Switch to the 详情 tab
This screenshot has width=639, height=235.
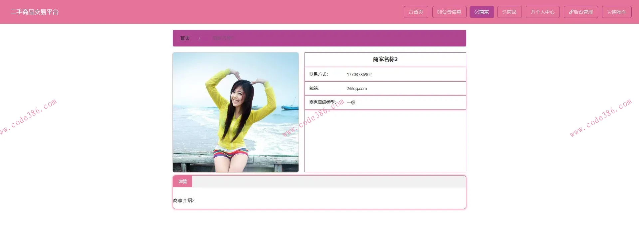pos(182,182)
